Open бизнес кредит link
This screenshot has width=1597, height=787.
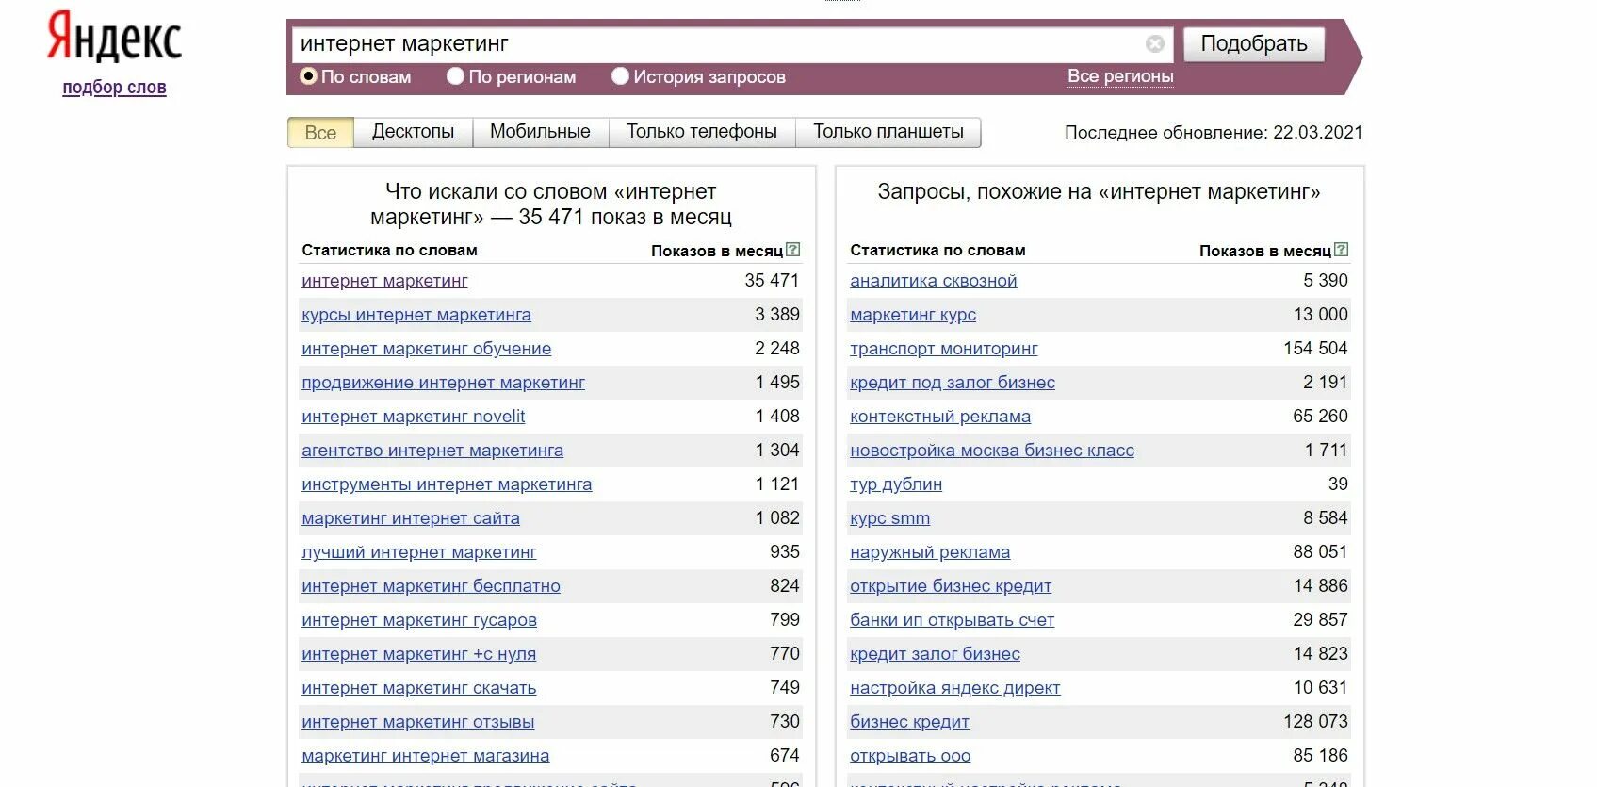coord(909,722)
